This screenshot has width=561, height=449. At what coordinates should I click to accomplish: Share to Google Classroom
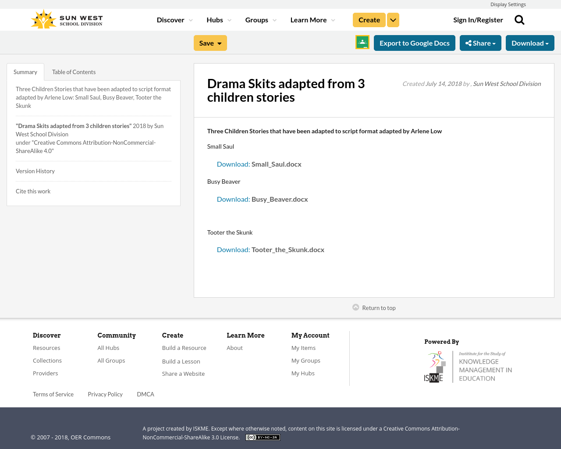[x=362, y=42]
